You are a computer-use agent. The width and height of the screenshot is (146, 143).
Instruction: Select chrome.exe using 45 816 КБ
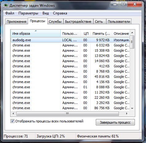point(70,77)
